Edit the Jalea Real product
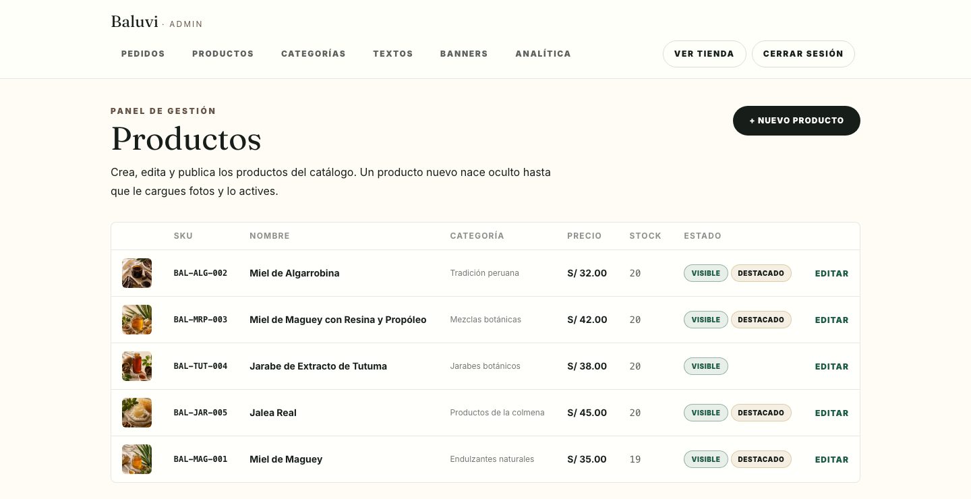 point(831,413)
